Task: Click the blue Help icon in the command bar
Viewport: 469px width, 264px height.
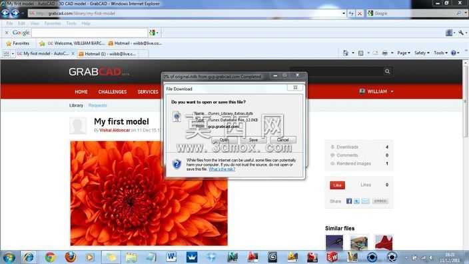Action: (454, 53)
